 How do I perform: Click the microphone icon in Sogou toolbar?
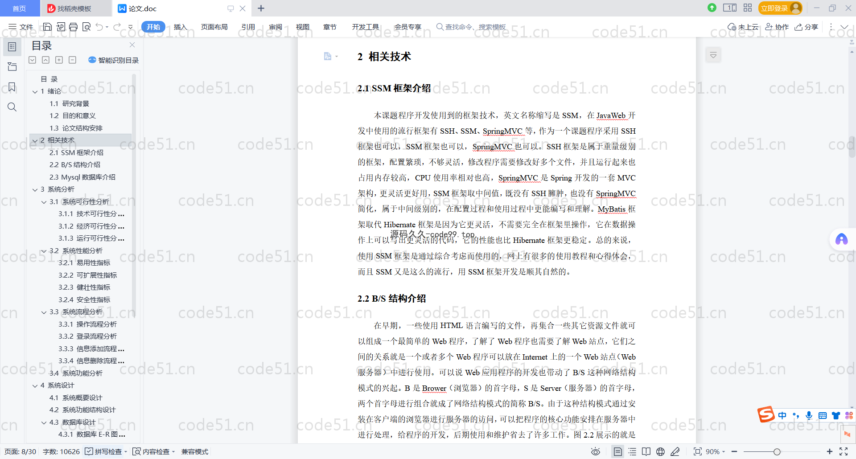click(809, 415)
